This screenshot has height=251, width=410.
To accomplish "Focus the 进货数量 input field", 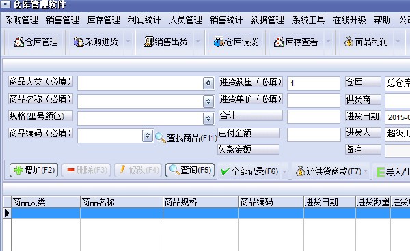I will [314, 83].
